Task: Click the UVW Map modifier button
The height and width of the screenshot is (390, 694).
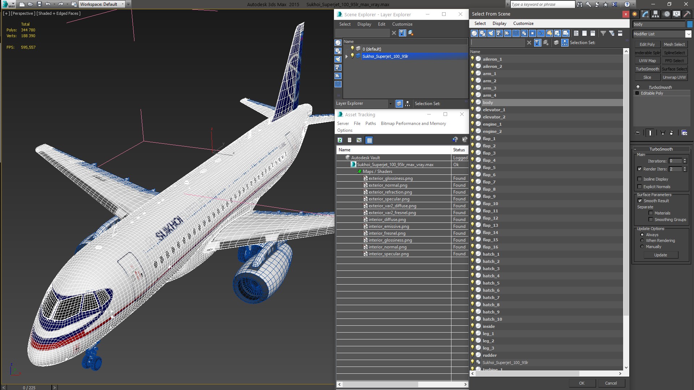Action: pos(647,61)
